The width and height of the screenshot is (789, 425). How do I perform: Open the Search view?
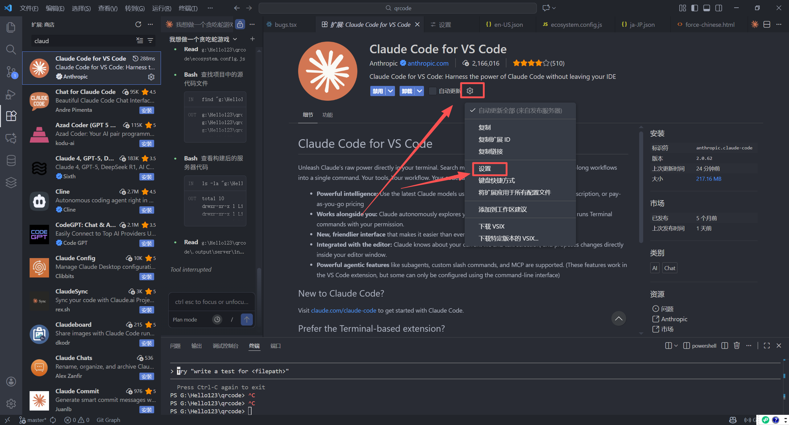pos(11,49)
